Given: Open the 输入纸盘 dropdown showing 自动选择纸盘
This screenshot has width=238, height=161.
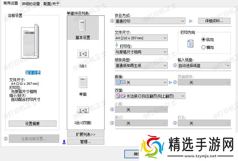Looking at the screenshot, I should 204,66.
